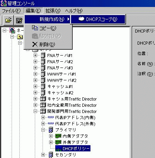Image resolution: width=155 pixels, height=158 pixels.
Task: Click the open folder toolbar icon
Action: (x=9, y=20)
